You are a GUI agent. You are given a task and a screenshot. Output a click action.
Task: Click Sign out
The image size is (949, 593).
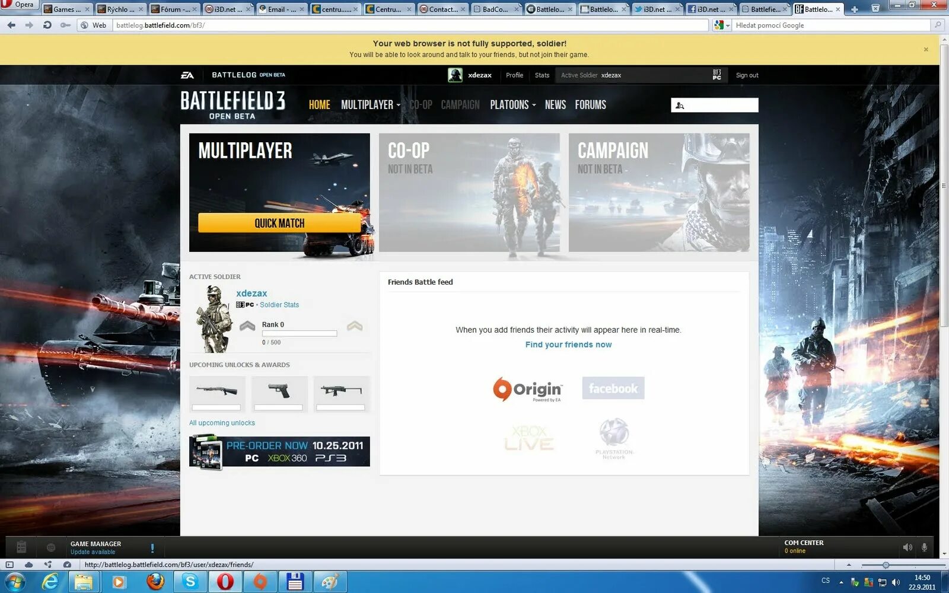pyautogui.click(x=747, y=75)
